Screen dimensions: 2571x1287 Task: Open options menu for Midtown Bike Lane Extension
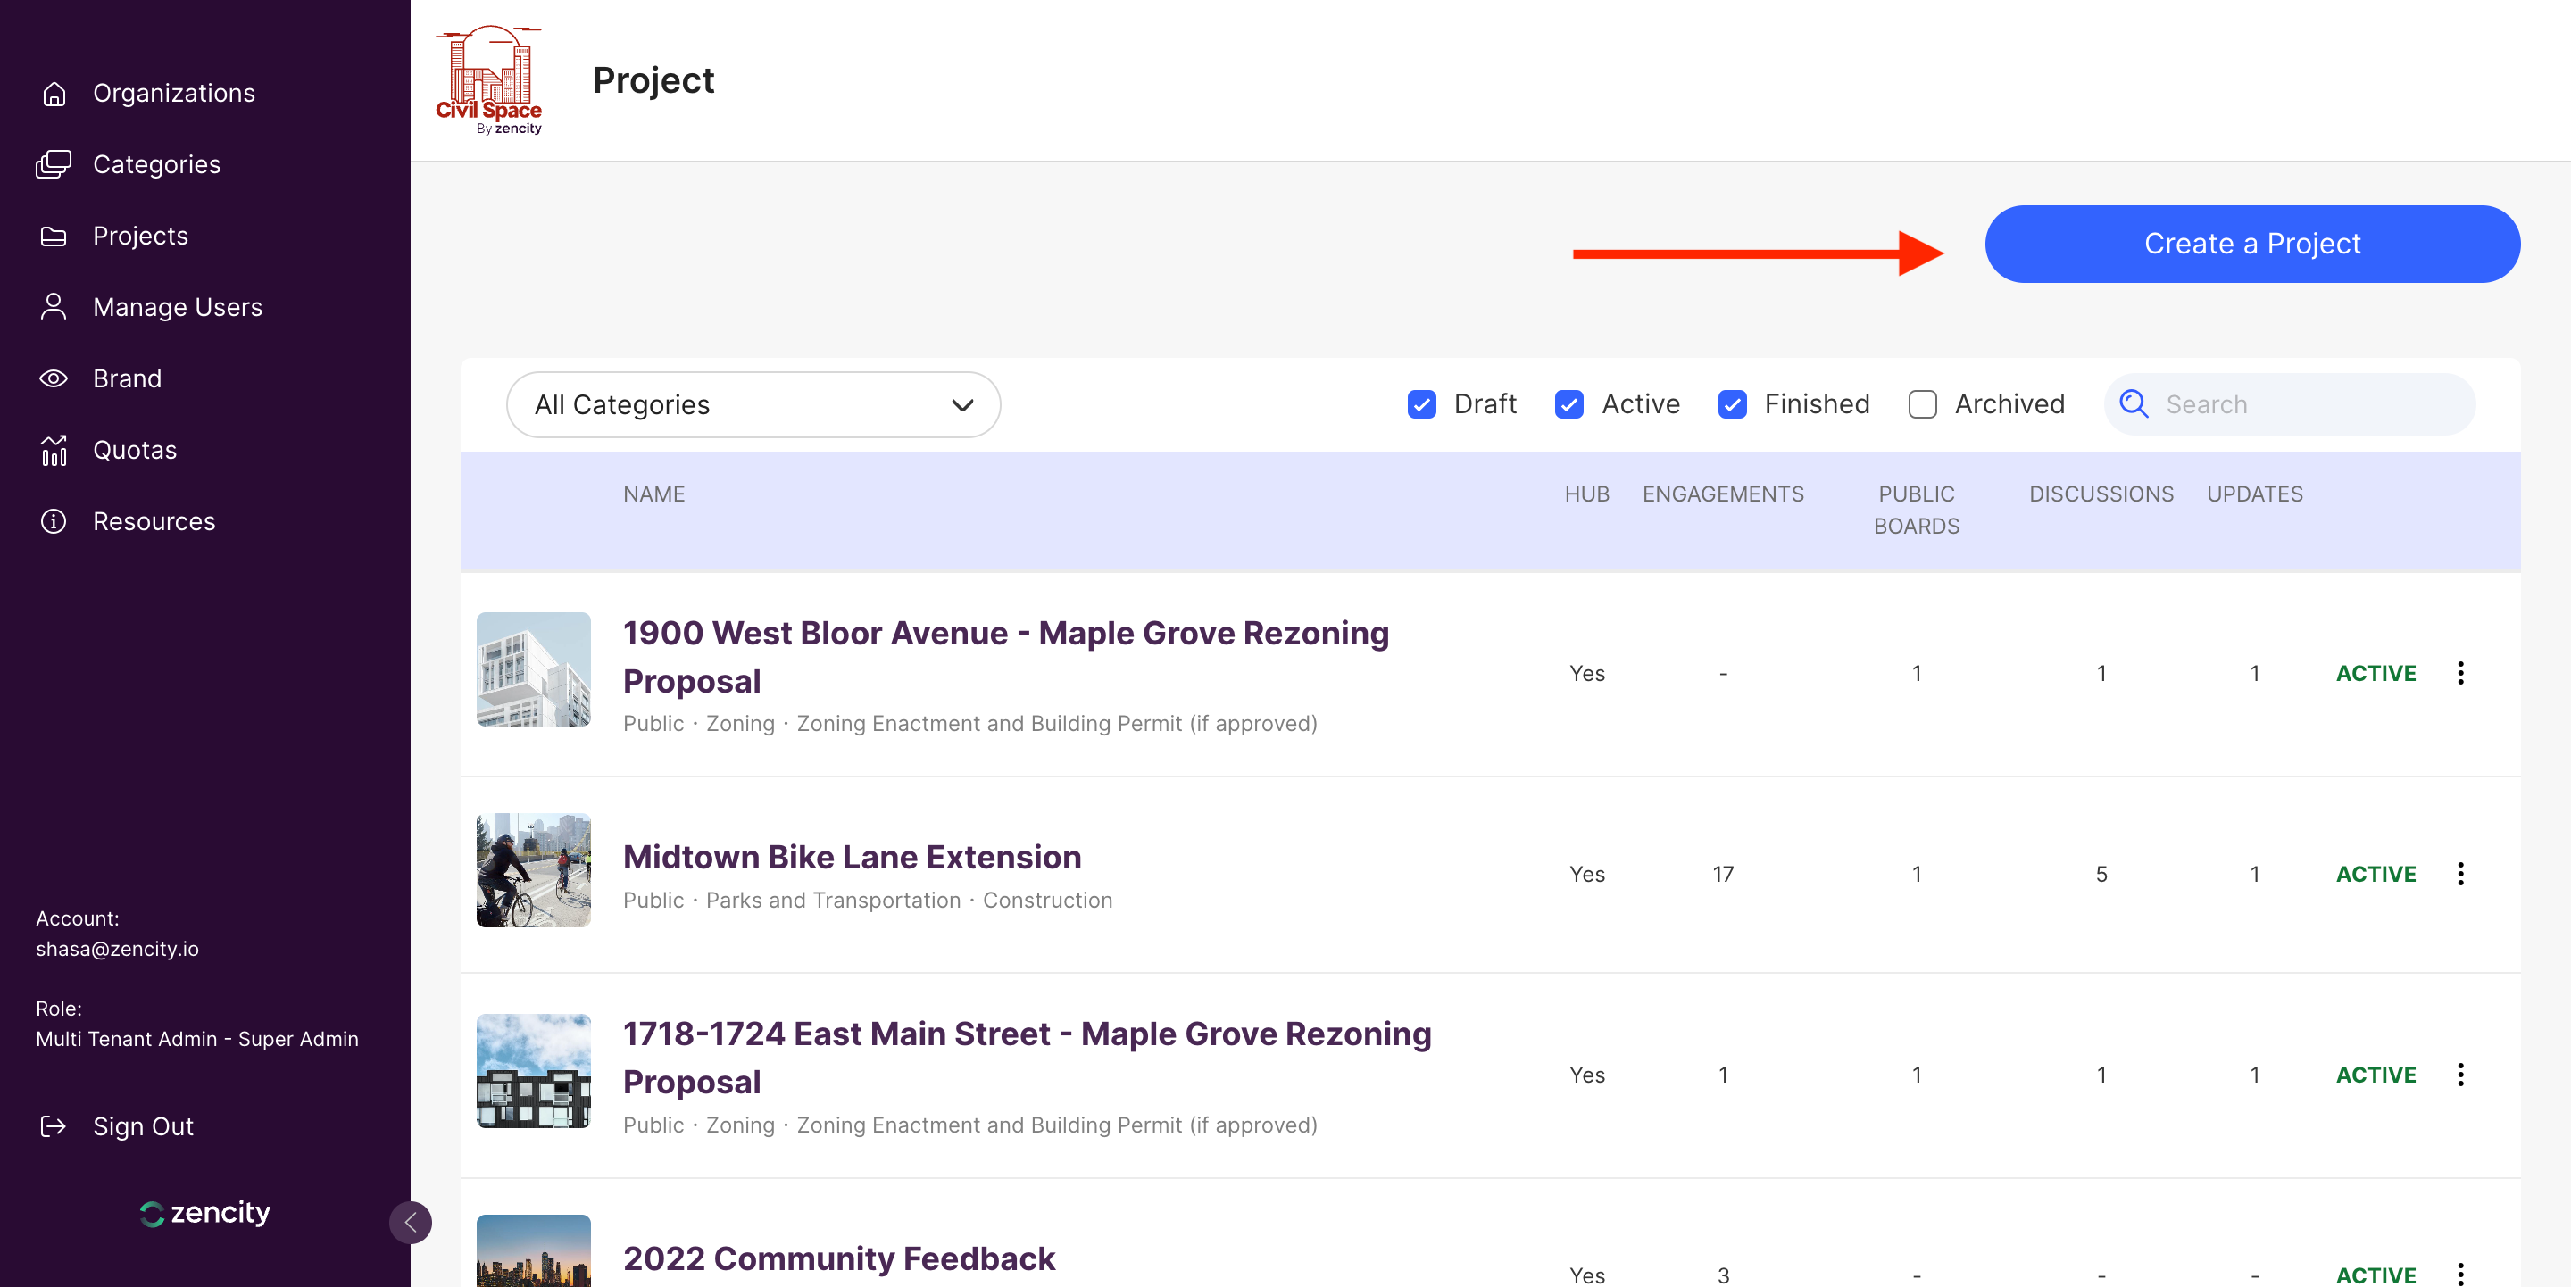(x=2461, y=874)
